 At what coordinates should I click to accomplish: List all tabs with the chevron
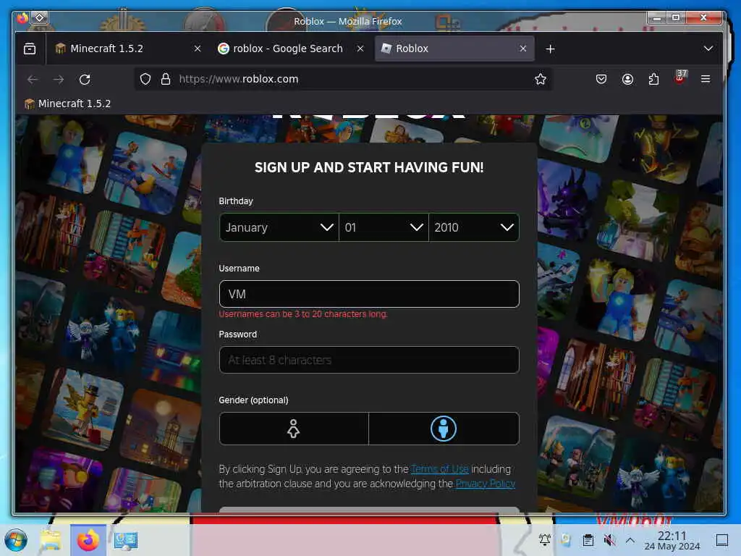click(x=708, y=49)
